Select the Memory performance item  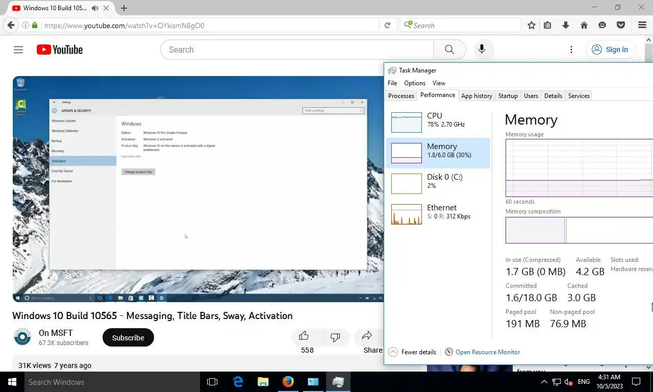[x=438, y=153]
